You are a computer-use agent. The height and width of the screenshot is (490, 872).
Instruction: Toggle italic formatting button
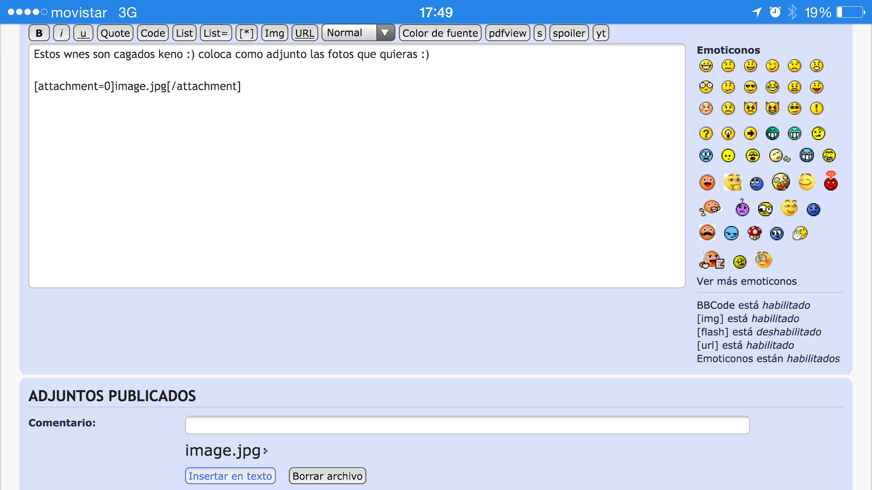(x=61, y=33)
